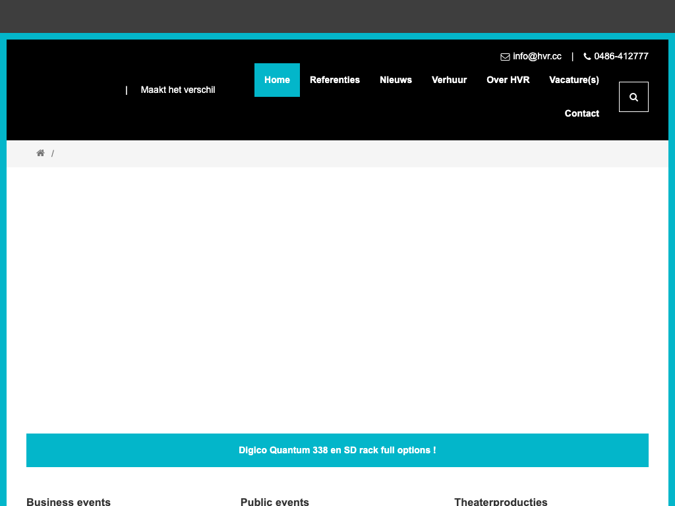The width and height of the screenshot is (675, 506).
Task: Click the home icon in the breadcrumb
Action: 40,153
